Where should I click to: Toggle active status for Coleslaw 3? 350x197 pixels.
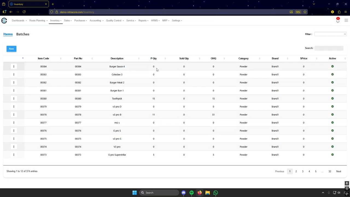tap(332, 74)
